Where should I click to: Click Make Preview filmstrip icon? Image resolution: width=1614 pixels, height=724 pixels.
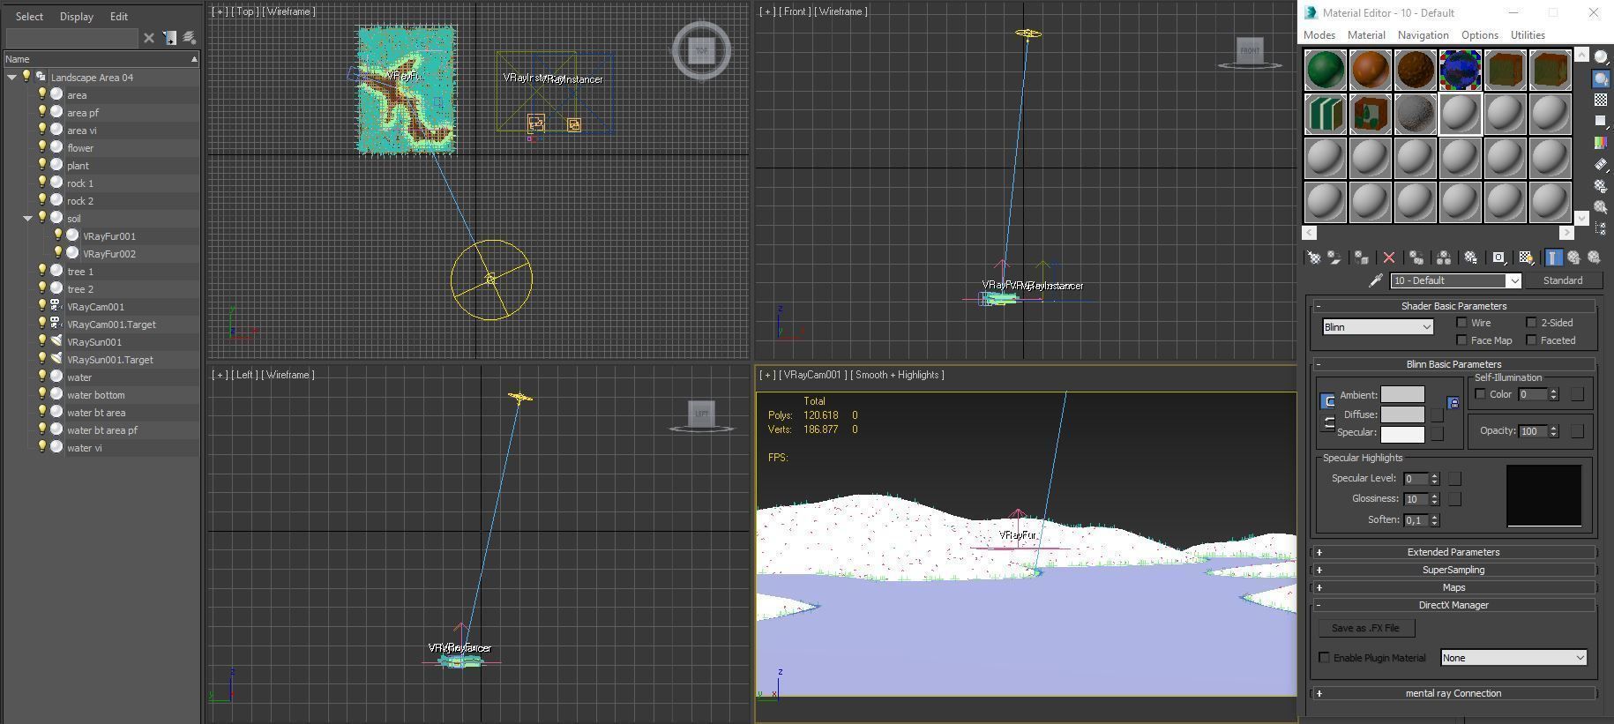[1601, 164]
